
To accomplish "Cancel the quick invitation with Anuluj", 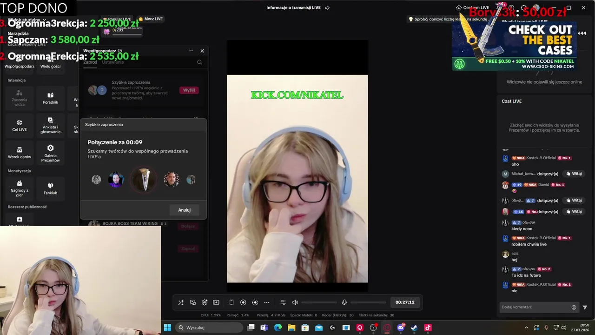I will pyautogui.click(x=185, y=210).
